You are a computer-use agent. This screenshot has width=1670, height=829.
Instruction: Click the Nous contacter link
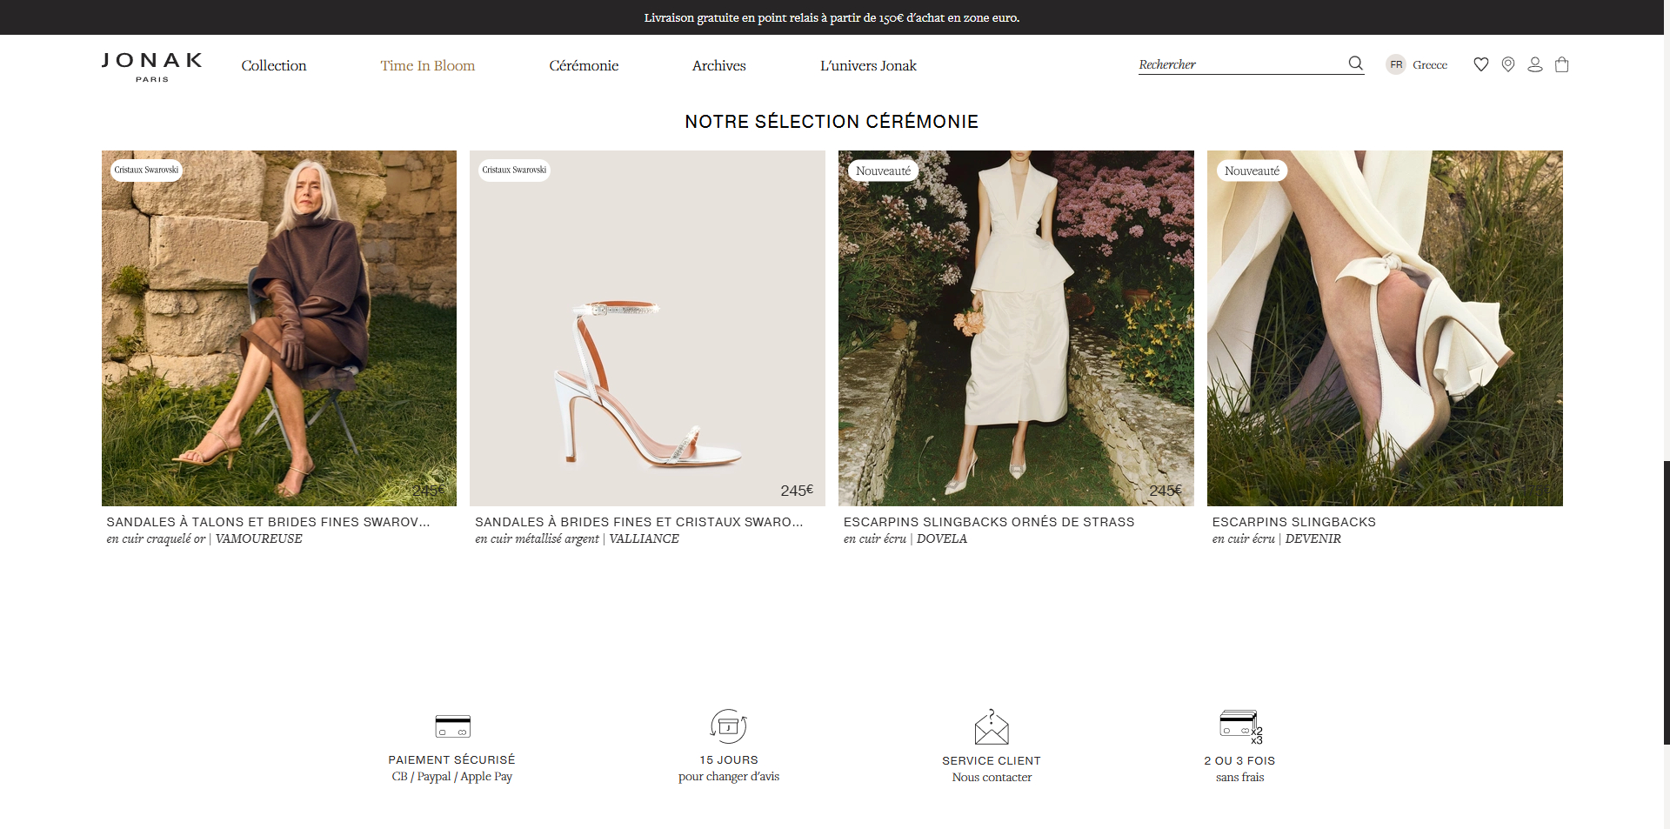(992, 778)
